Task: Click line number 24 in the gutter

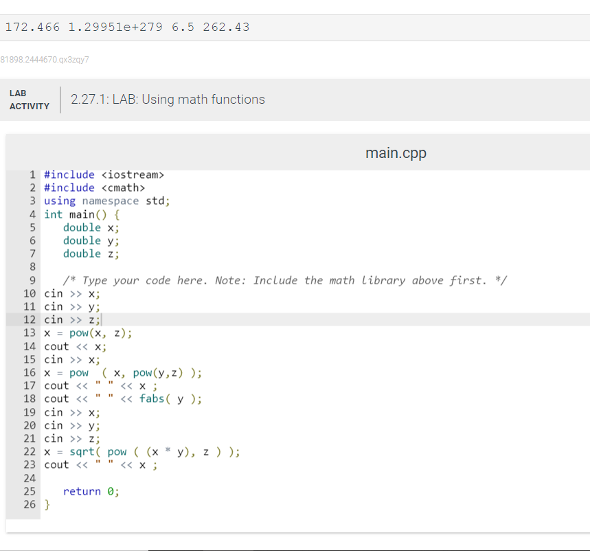Action: point(30,478)
